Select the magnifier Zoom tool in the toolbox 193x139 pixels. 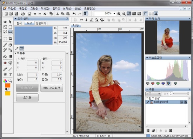point(10,81)
